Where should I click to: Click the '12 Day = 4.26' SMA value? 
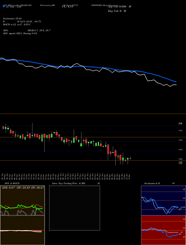tap(13, 7)
